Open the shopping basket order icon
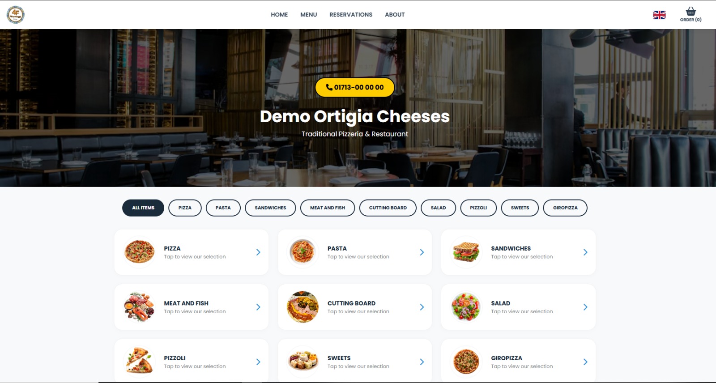Image resolution: width=716 pixels, height=383 pixels. pyautogui.click(x=690, y=12)
